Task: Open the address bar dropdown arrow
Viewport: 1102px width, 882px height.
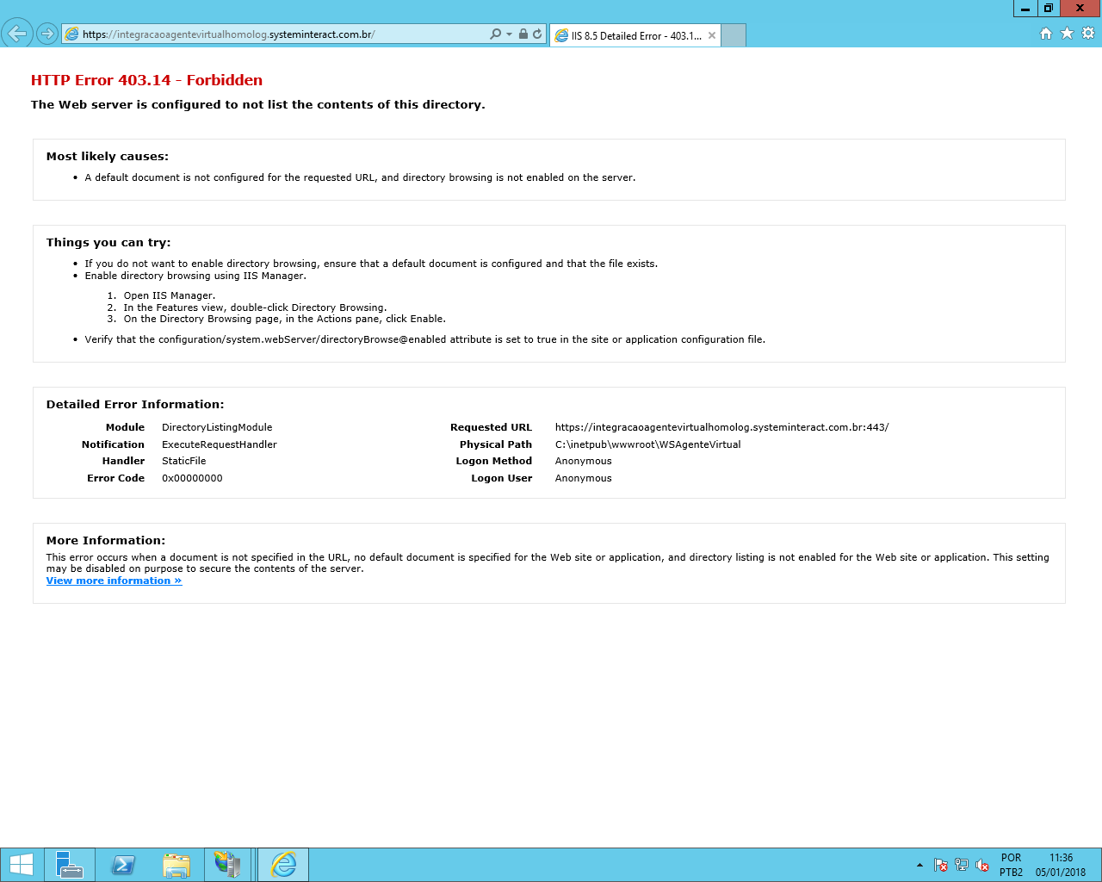Action: coord(509,34)
